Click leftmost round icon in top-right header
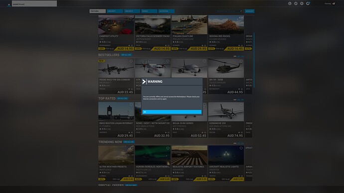This screenshot has width=344, height=193. 290,3
